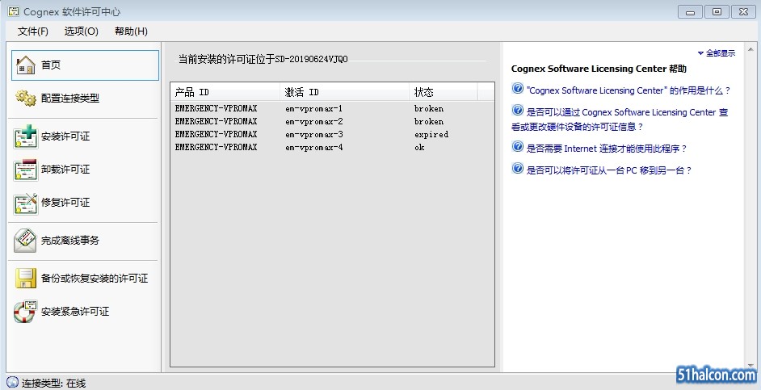The image size is (761, 390).
Task: Select row em-vpromax-2
Action: pyautogui.click(x=332, y=122)
